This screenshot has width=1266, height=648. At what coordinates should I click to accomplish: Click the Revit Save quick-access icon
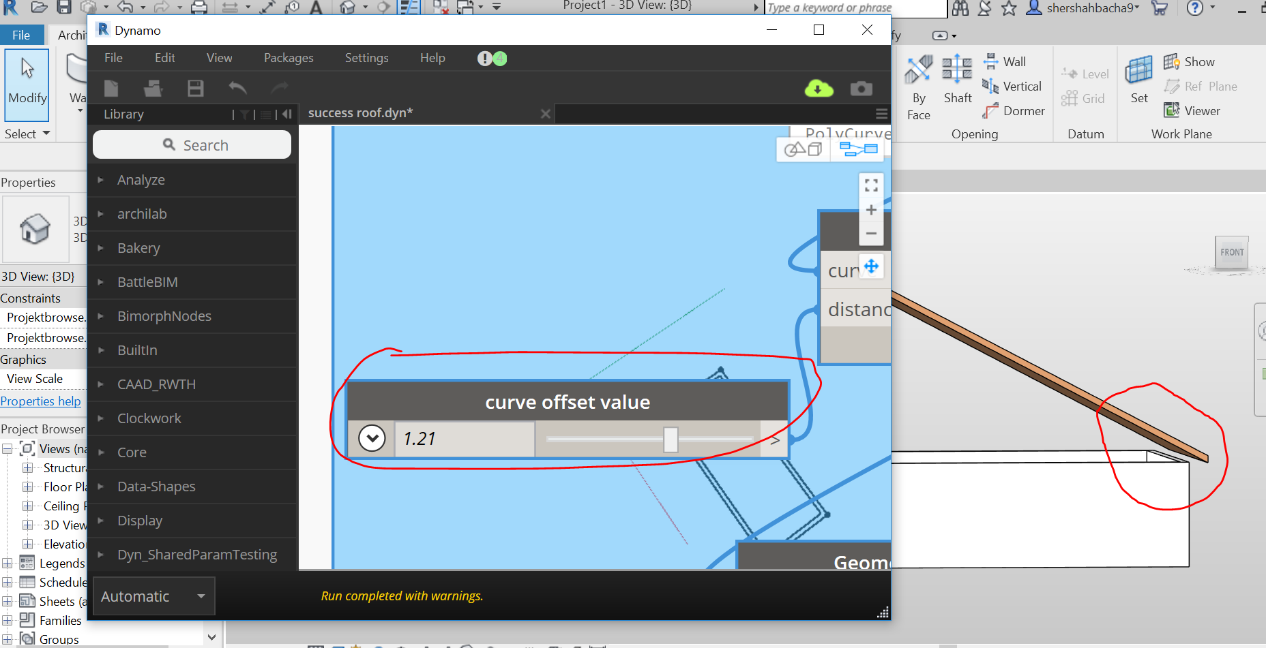64,7
